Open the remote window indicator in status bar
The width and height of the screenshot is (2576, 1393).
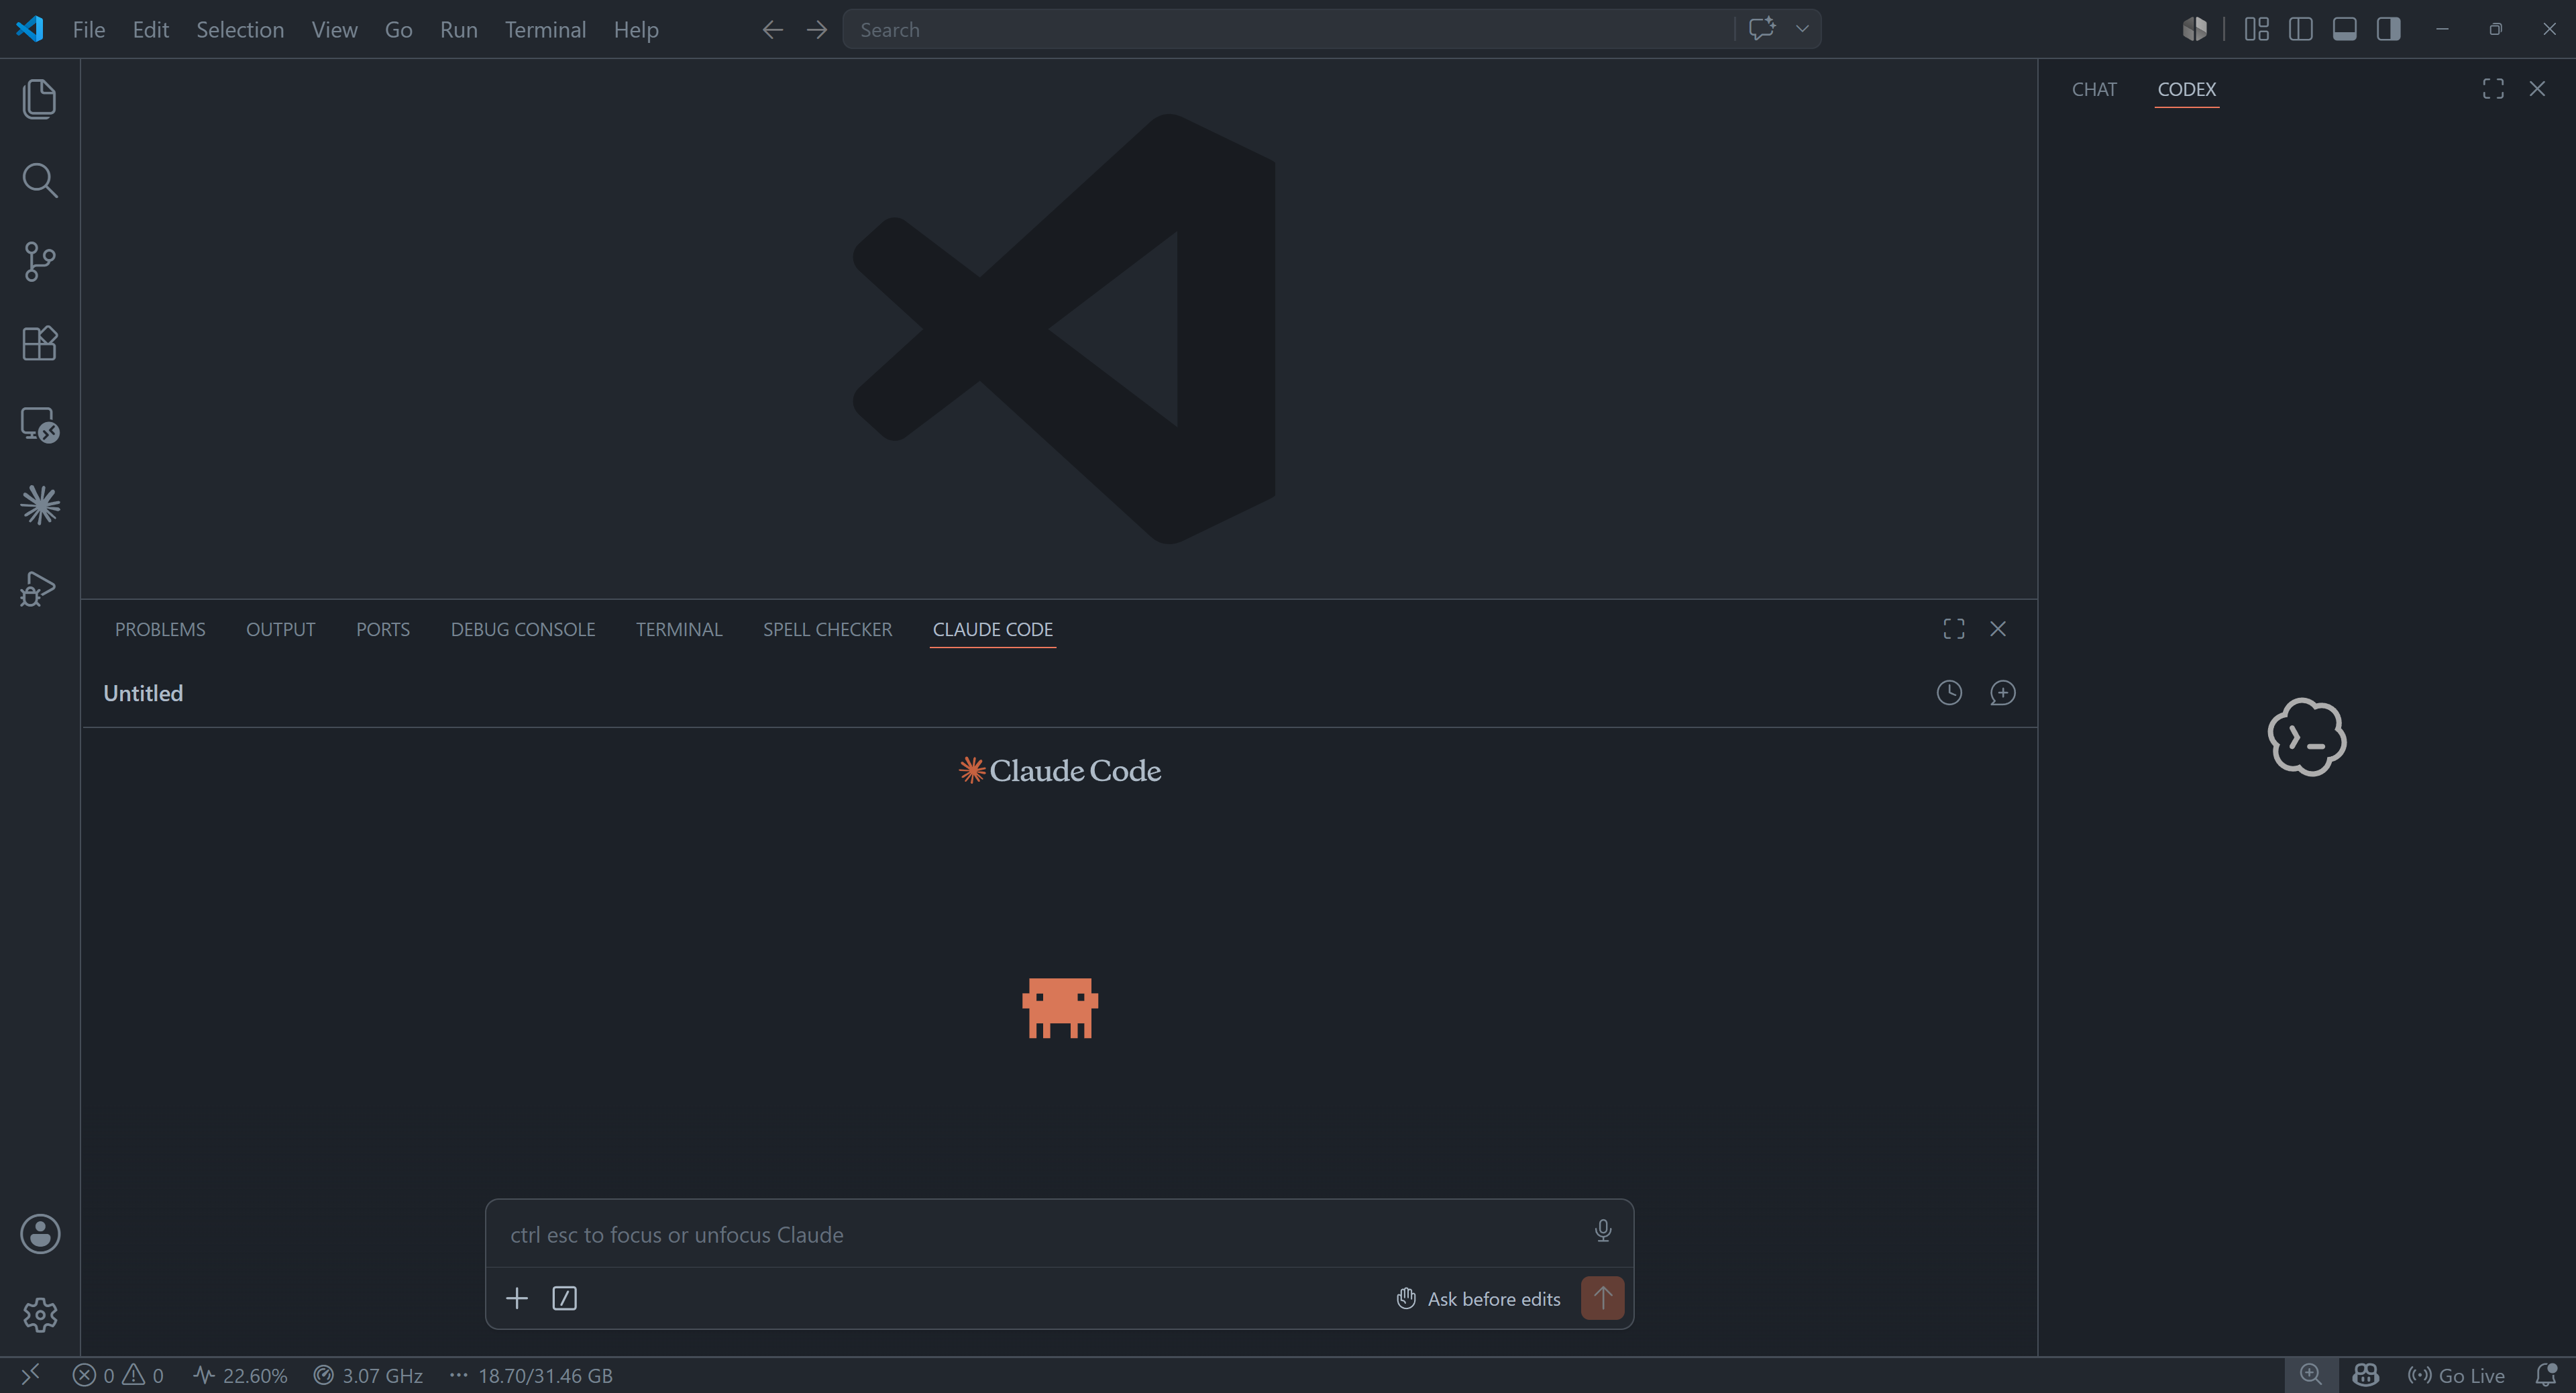pyautogui.click(x=30, y=1375)
